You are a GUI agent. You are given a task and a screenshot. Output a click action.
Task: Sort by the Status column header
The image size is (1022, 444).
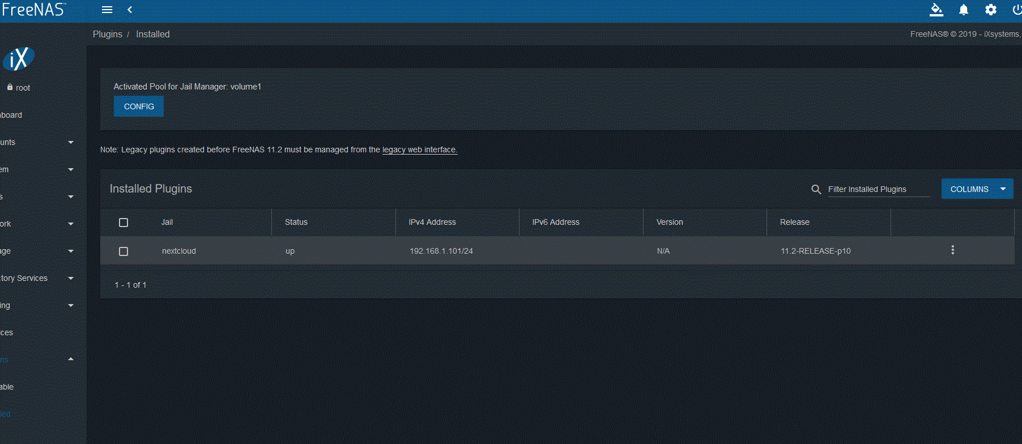(296, 222)
